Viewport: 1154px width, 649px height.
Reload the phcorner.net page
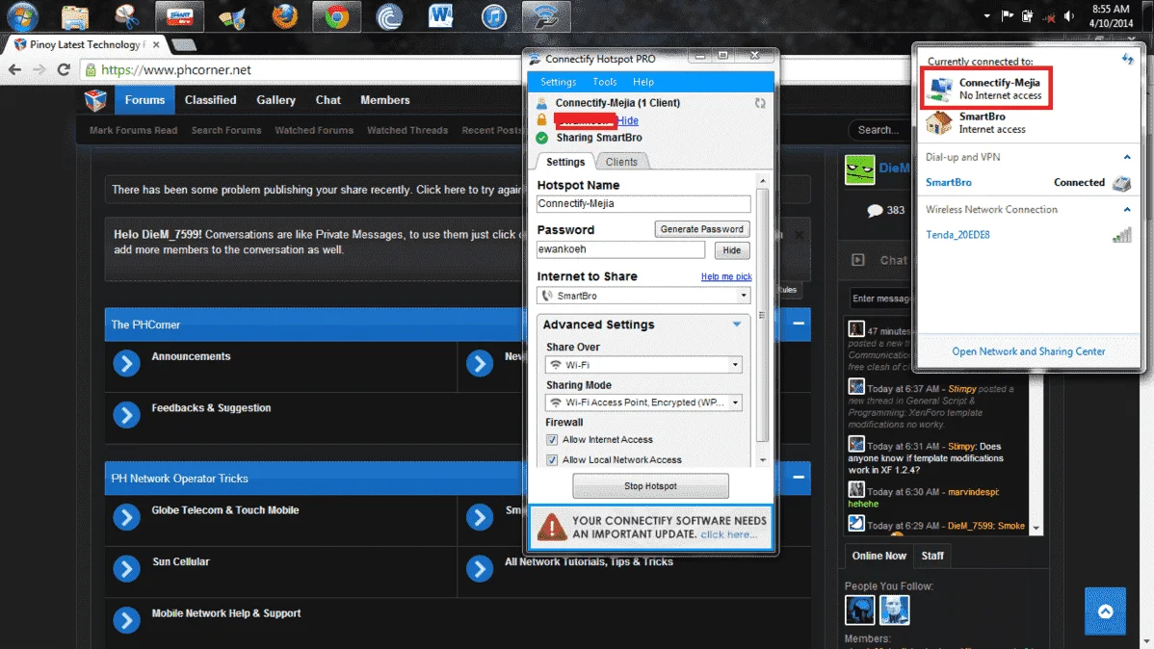(x=64, y=70)
